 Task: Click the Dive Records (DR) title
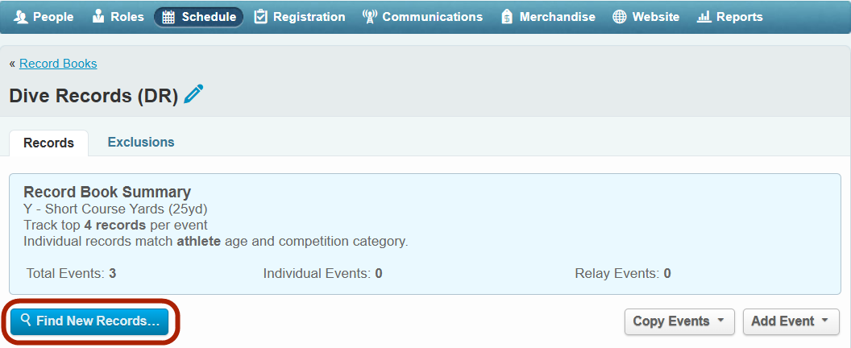click(x=93, y=96)
